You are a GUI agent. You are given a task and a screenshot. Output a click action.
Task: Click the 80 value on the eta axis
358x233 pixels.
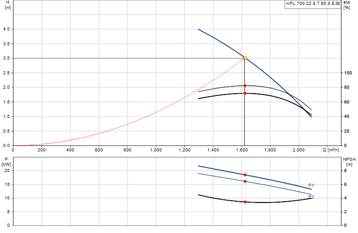(347, 87)
